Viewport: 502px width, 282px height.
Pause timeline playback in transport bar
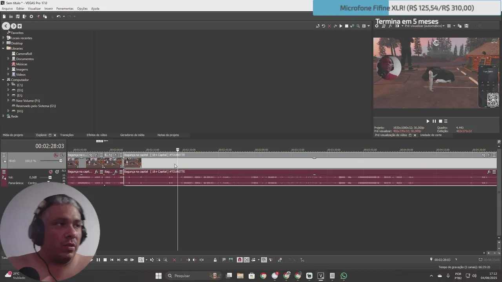point(98,260)
